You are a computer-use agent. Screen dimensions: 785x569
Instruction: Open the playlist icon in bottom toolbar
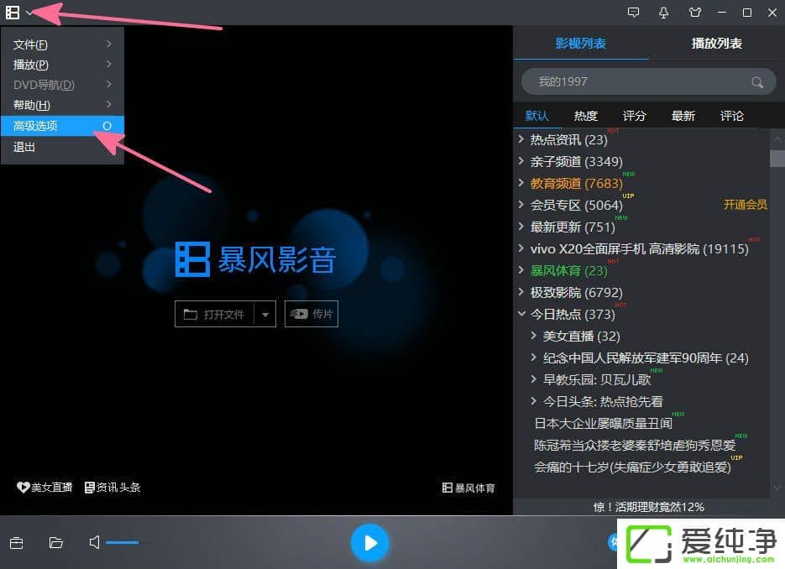point(17,543)
